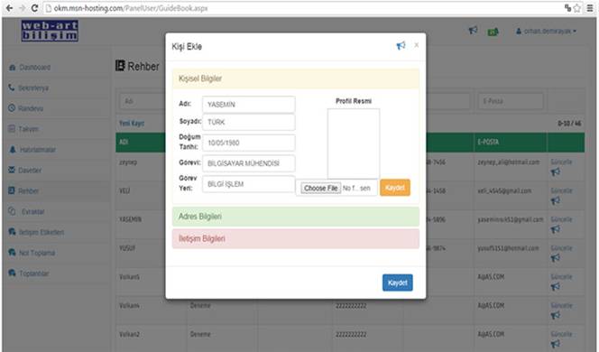
Task: Click the empty Profil Resmi preview box
Action: tap(354, 144)
